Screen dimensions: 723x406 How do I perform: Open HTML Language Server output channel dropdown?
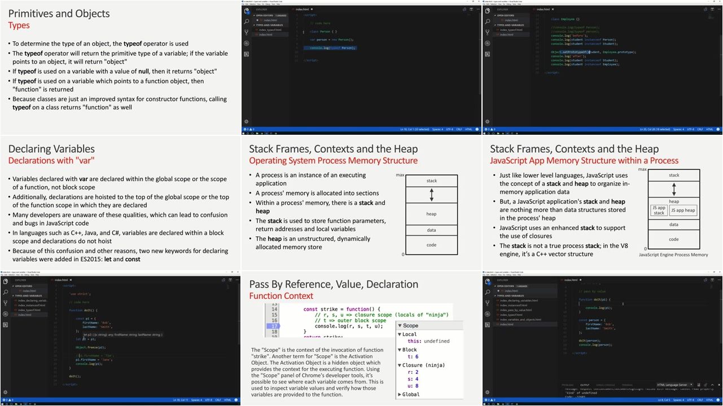tap(676, 385)
